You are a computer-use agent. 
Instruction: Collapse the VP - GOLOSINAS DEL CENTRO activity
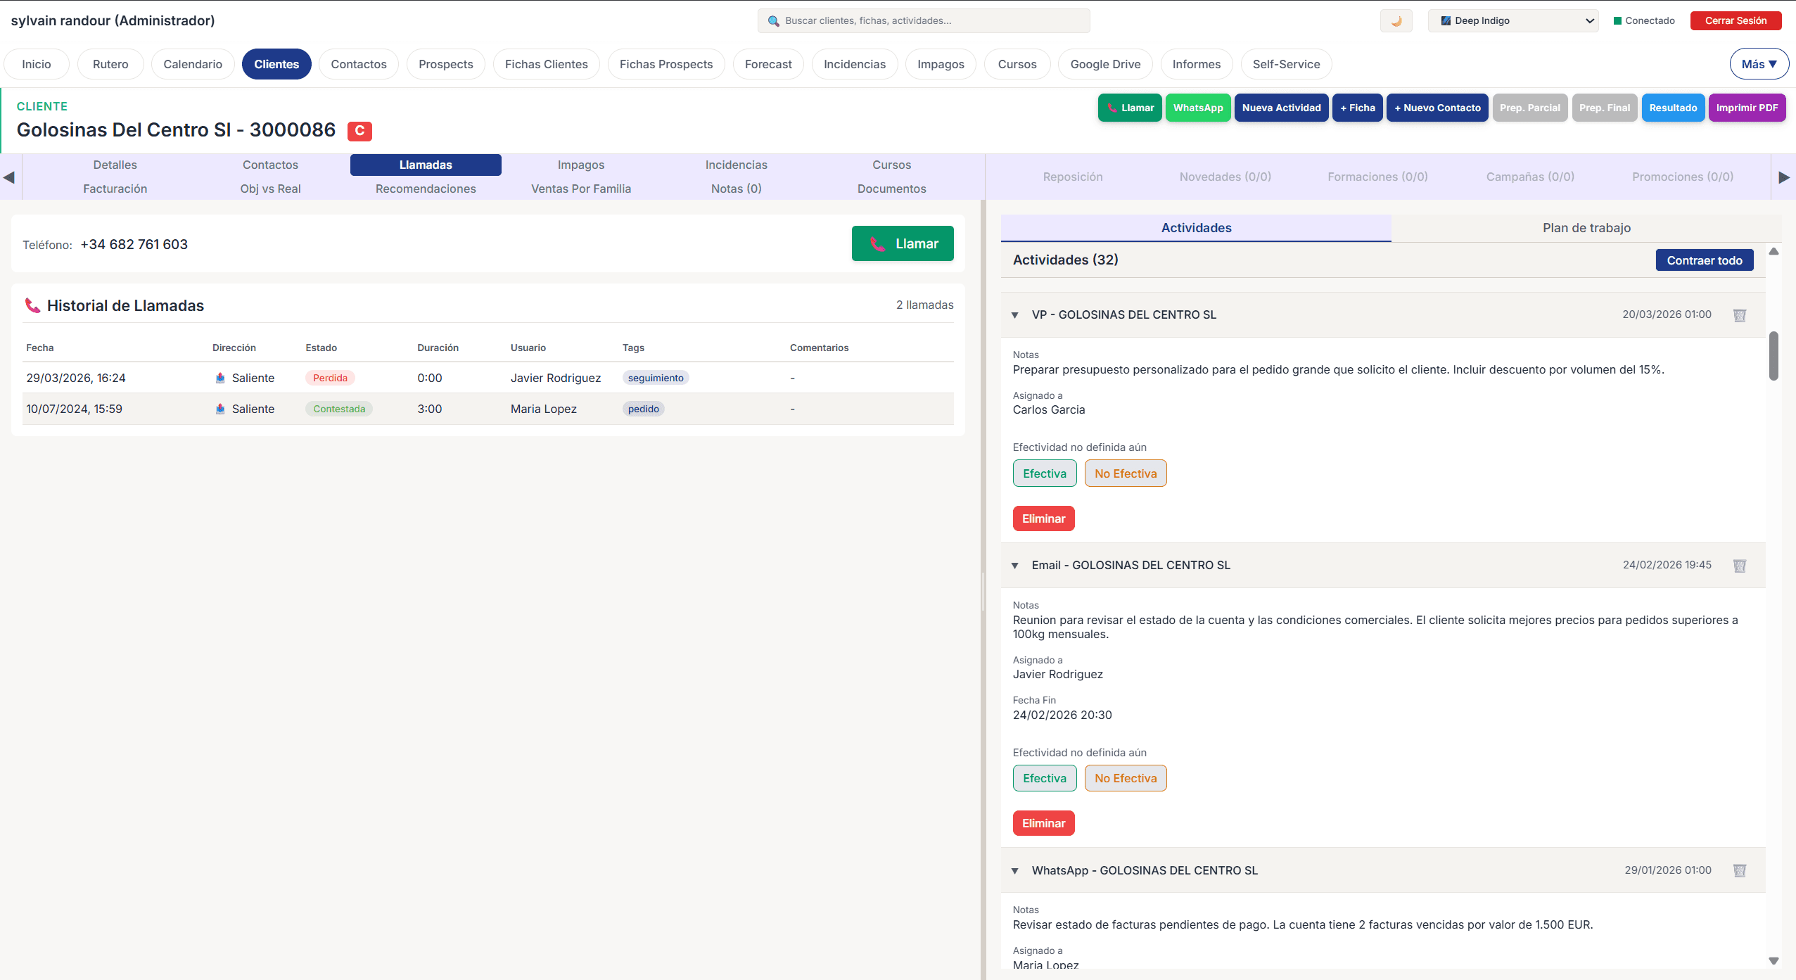click(x=1016, y=315)
